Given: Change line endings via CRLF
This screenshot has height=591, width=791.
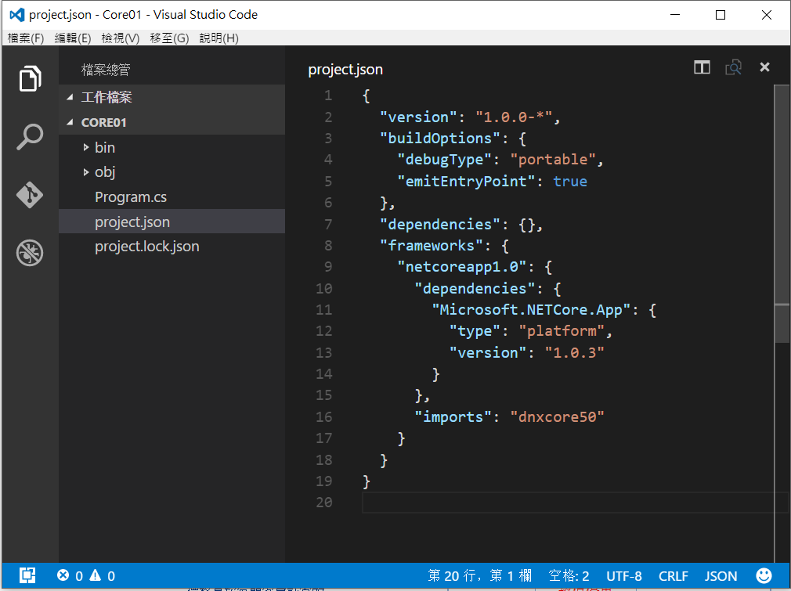Looking at the screenshot, I should 673,575.
